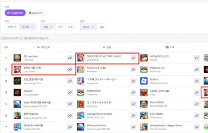
Task: Open trend chart for Coin Master
Action: tap(197, 115)
